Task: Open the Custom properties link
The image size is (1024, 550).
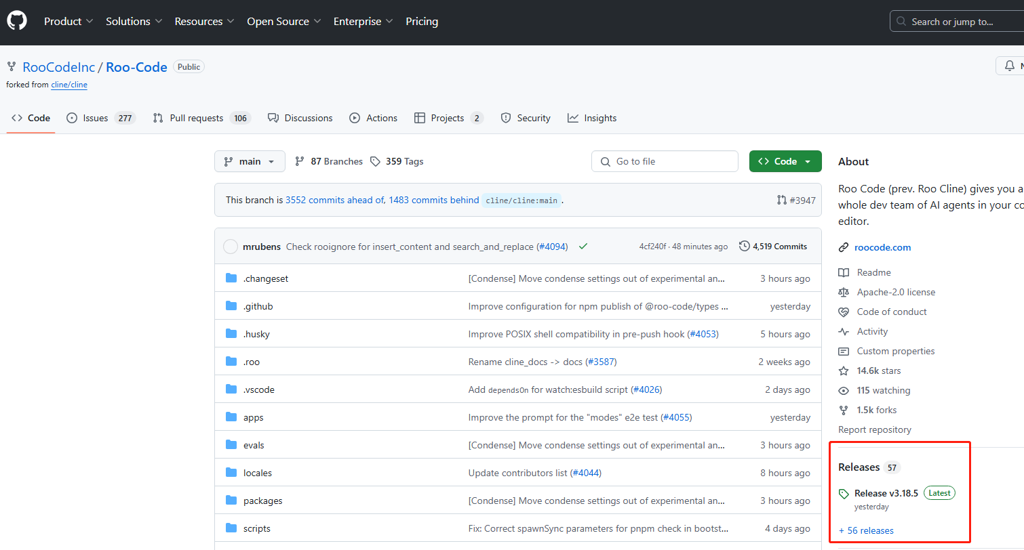Action: (x=895, y=351)
